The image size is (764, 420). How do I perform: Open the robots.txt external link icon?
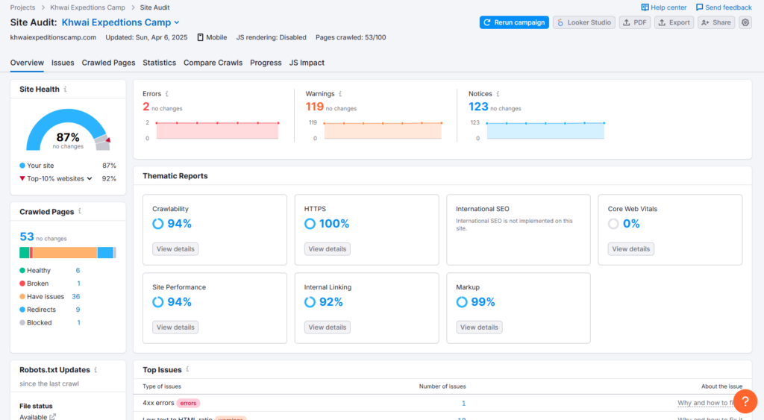pyautogui.click(x=52, y=417)
